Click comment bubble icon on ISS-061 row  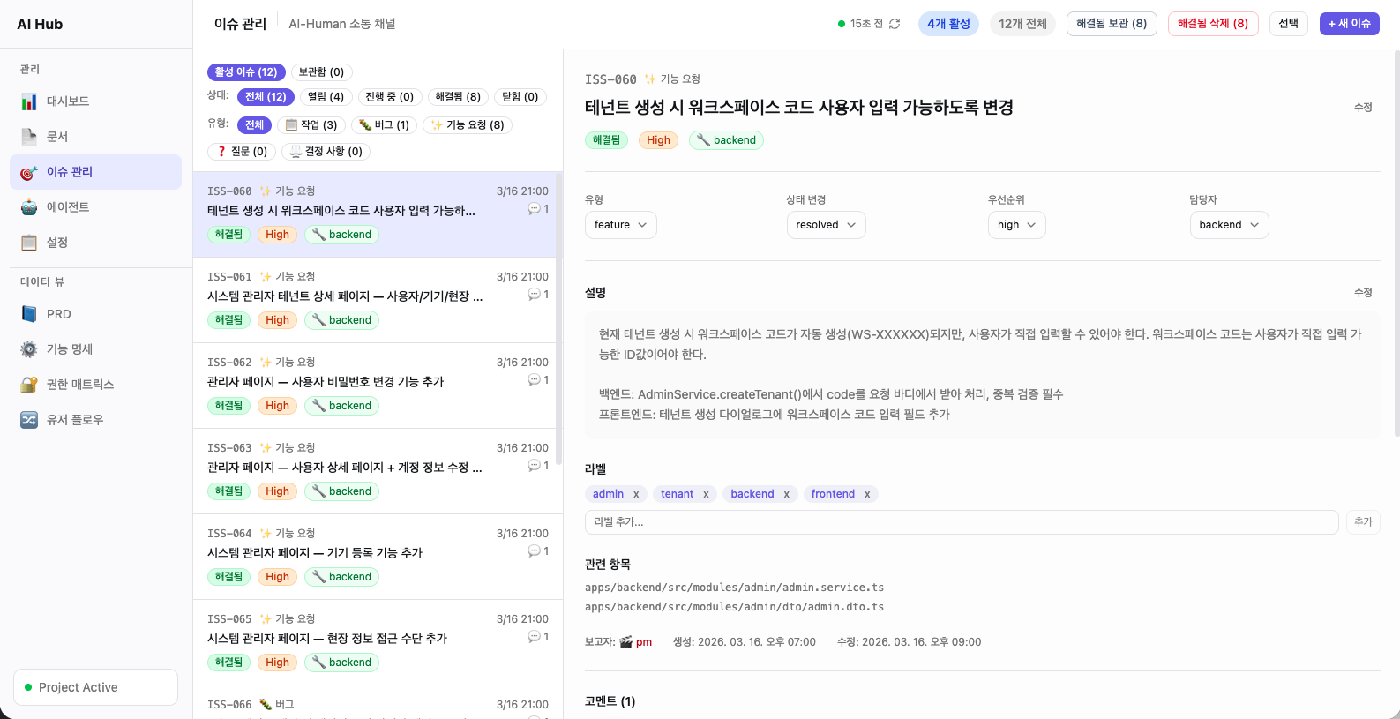(x=534, y=295)
